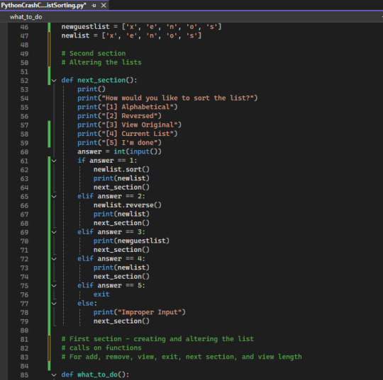Place cursor on 'newlist' assignment on line 47

coord(75,35)
